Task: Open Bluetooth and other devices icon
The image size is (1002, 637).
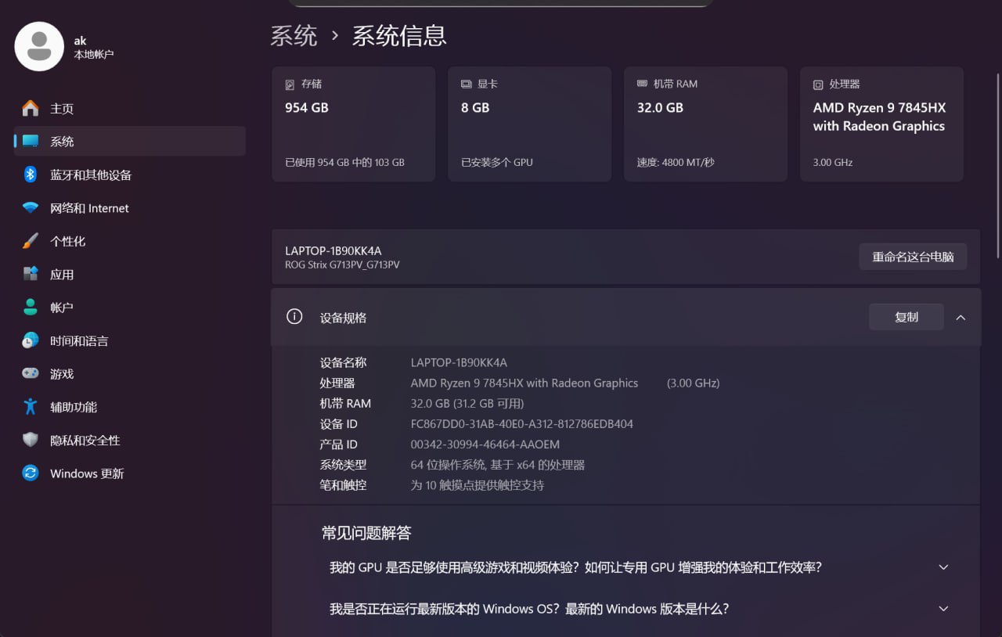Action: pos(31,175)
